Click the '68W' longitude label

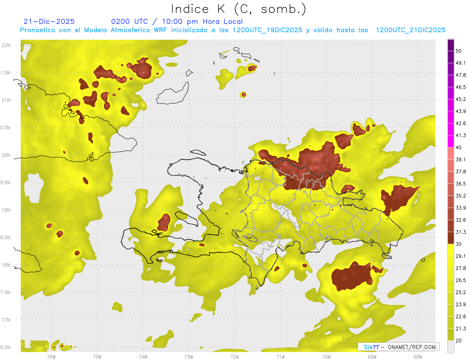pyautogui.click(x=417, y=357)
